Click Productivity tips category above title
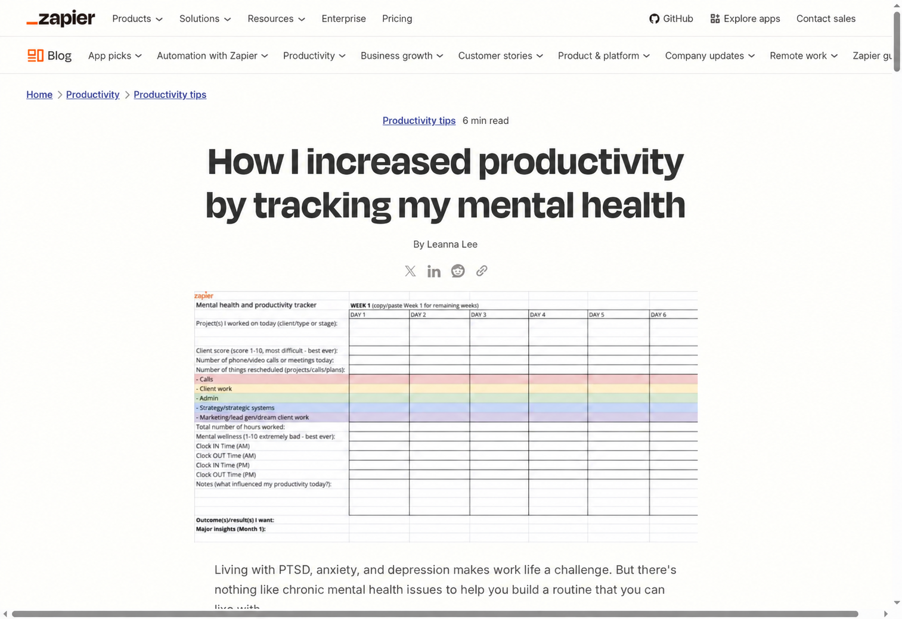902x619 pixels. 419,120
